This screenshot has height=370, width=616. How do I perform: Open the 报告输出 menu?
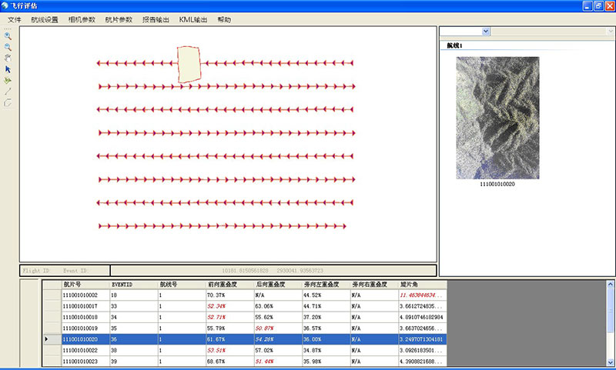point(156,19)
